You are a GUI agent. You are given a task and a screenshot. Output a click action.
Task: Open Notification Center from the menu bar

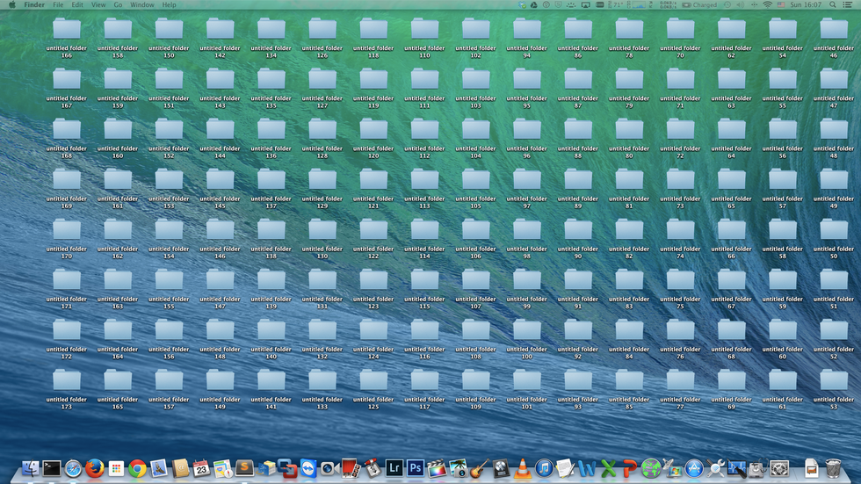click(850, 5)
